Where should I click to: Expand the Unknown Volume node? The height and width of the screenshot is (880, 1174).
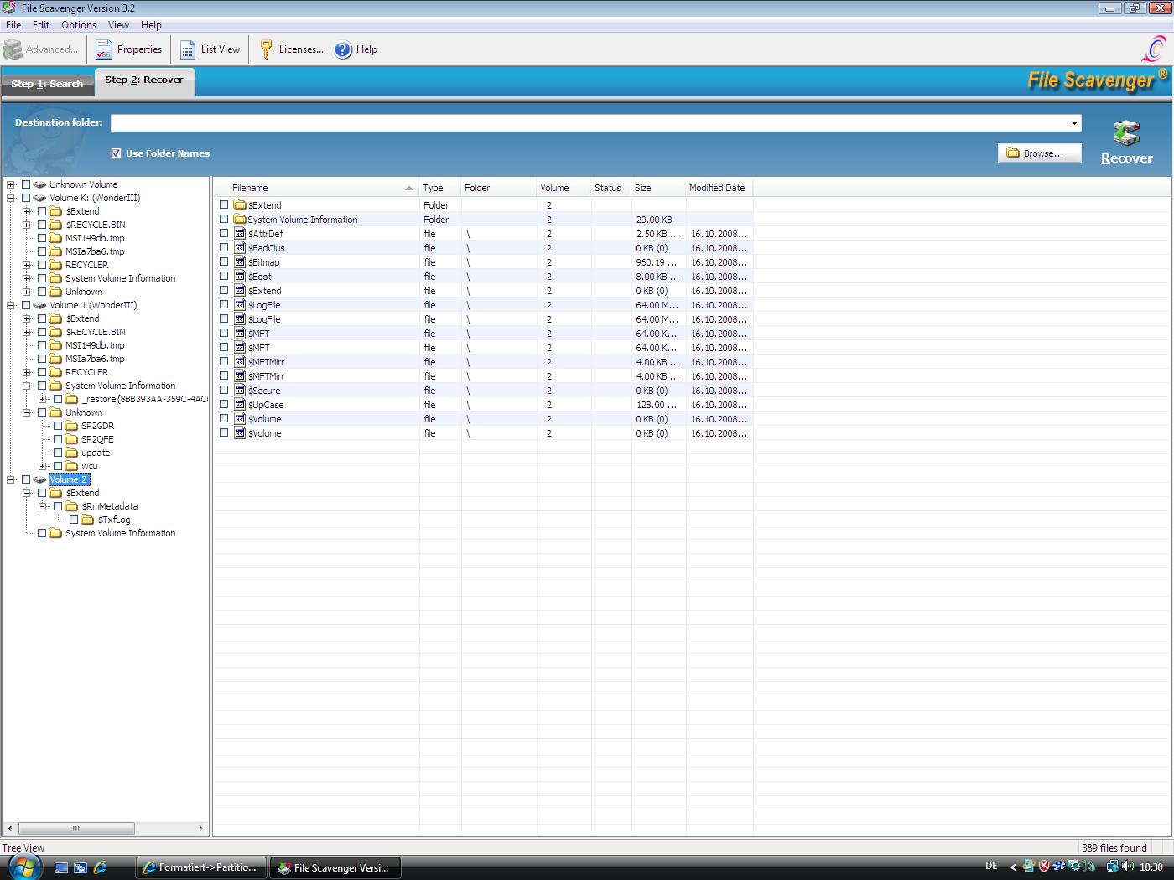pyautogui.click(x=11, y=184)
